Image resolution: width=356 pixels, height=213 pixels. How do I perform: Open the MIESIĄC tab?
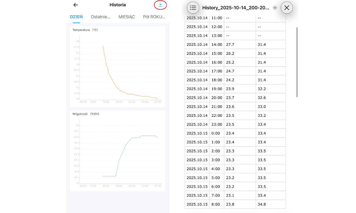[x=127, y=17]
